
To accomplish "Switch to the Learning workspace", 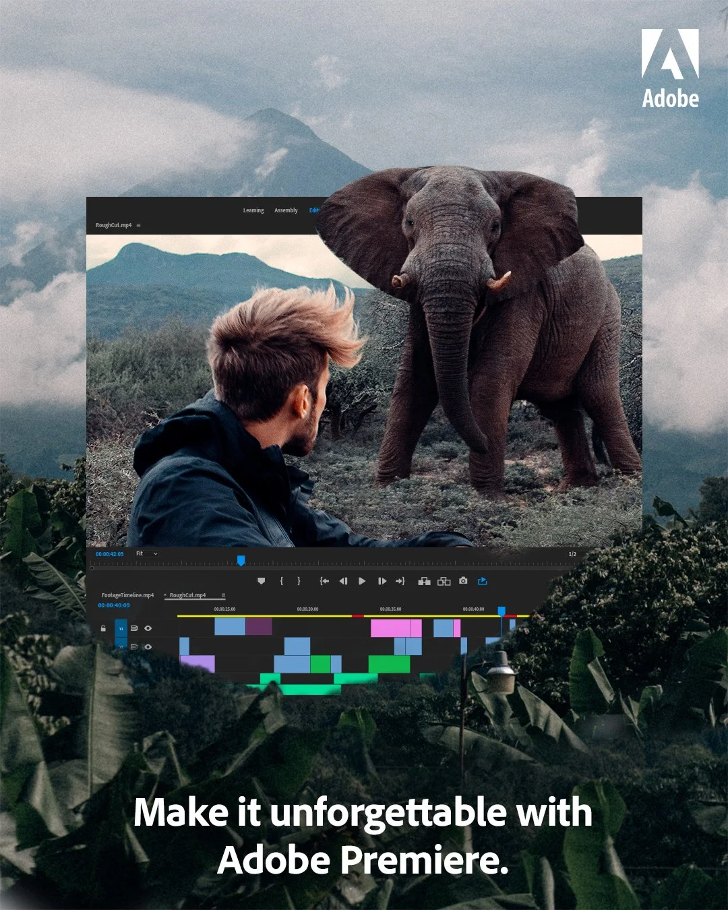I will [253, 210].
